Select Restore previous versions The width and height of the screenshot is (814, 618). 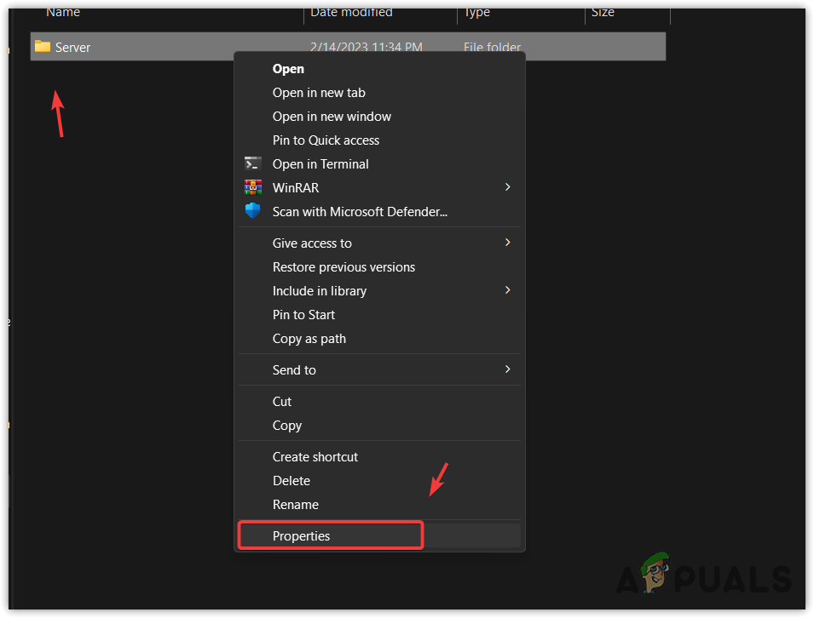coord(343,266)
